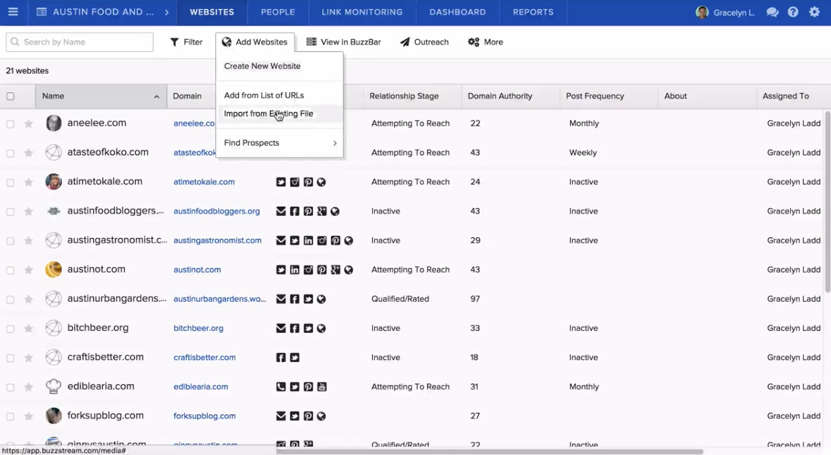Check the austinfoodbloggers row checkbox
The image size is (831, 455).
click(10, 212)
